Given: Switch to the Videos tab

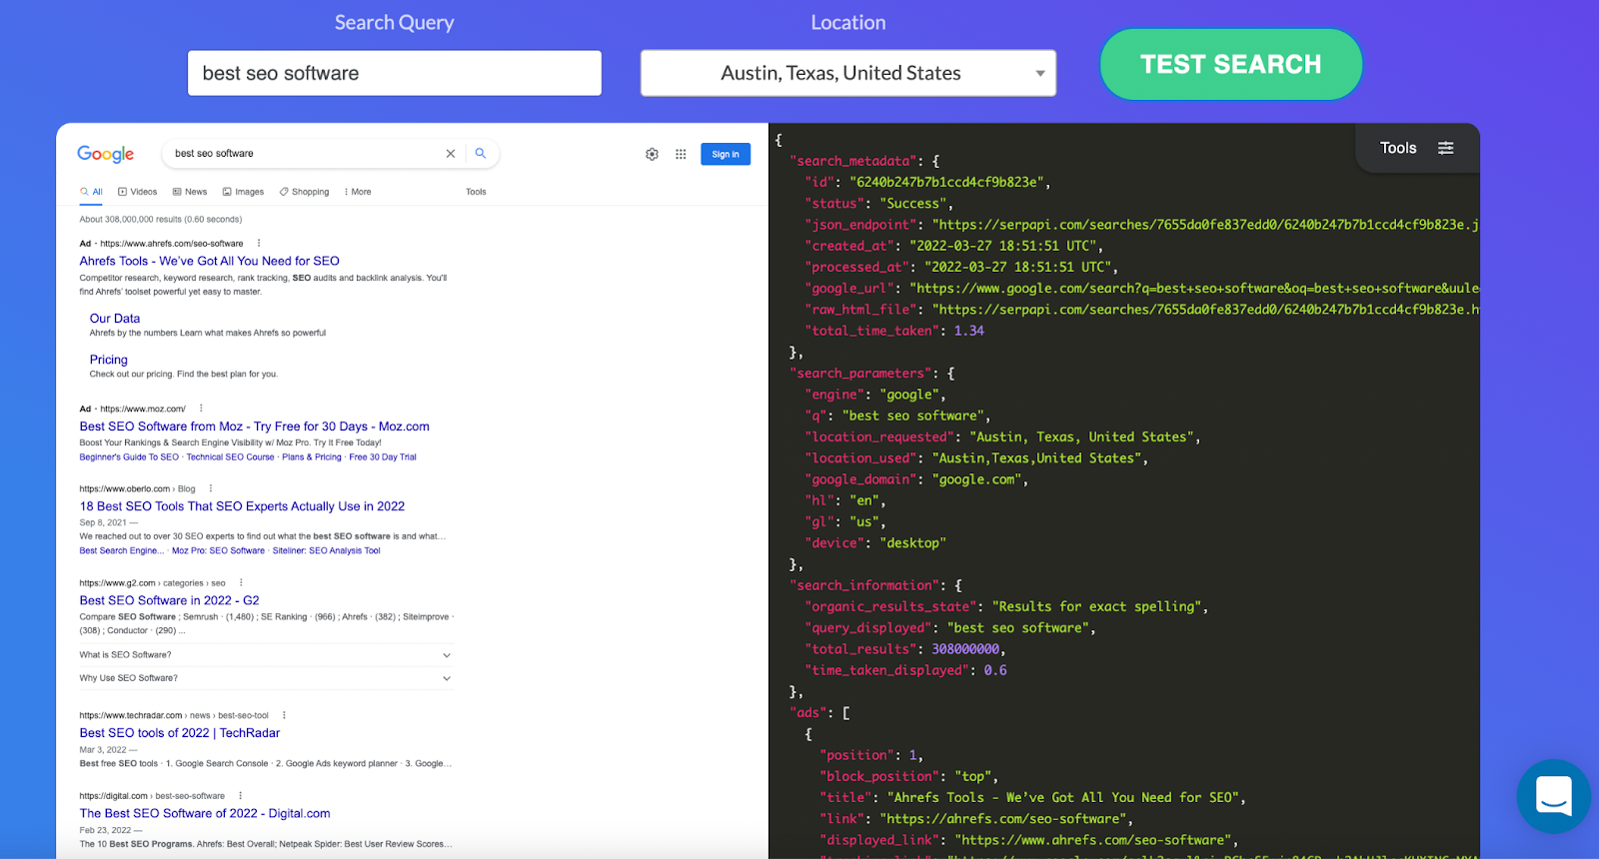Looking at the screenshot, I should click(138, 192).
